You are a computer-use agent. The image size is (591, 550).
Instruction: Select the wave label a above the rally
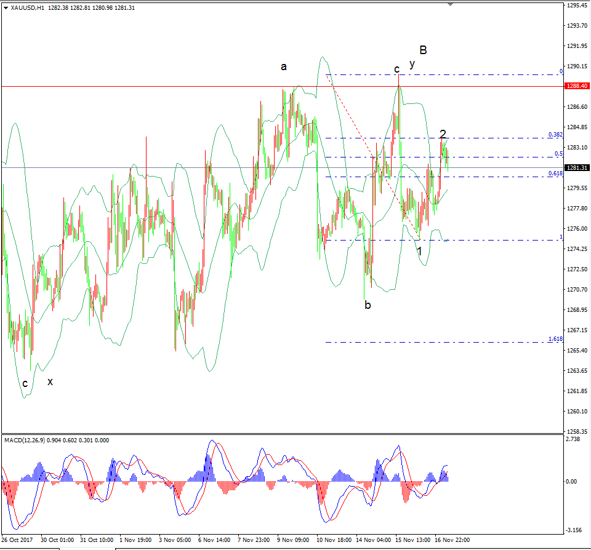click(x=283, y=67)
